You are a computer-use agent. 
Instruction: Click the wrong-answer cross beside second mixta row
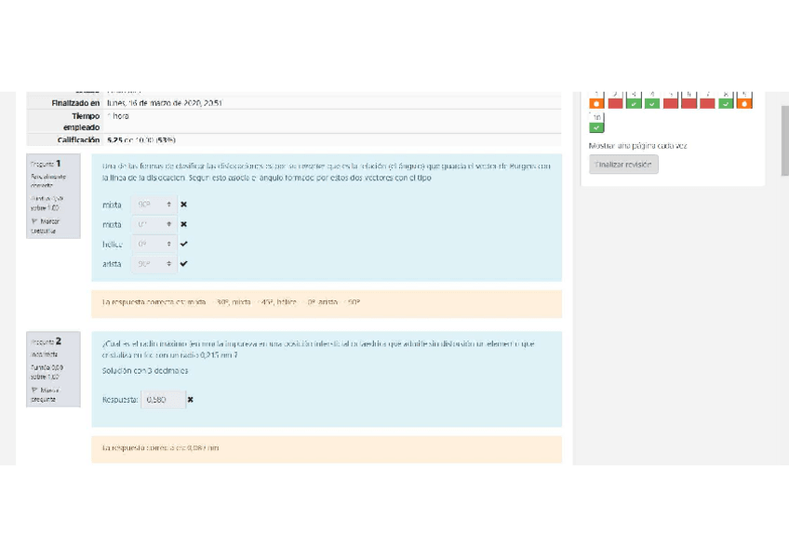pyautogui.click(x=183, y=224)
